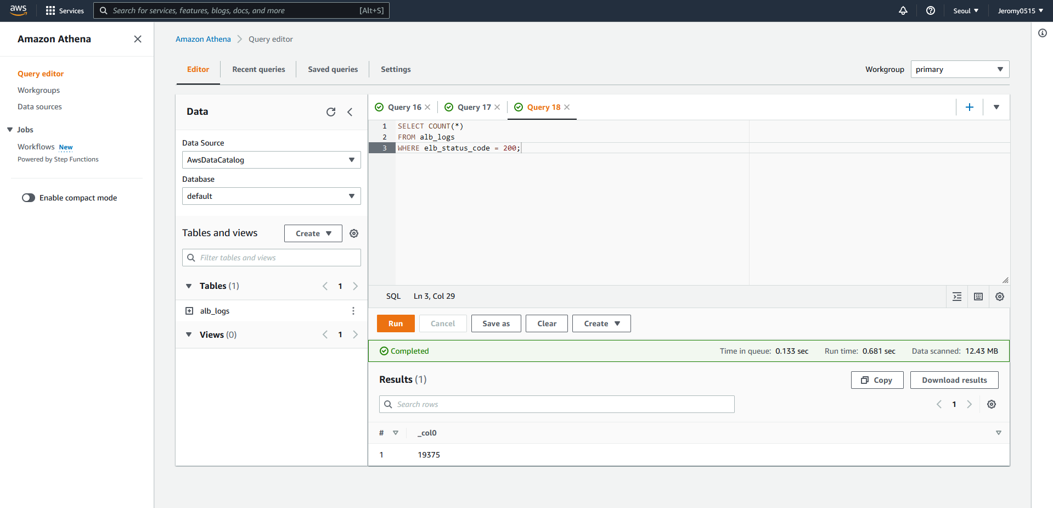This screenshot has height=508, width=1053.
Task: Switch to the Settings tab
Action: 396,69
